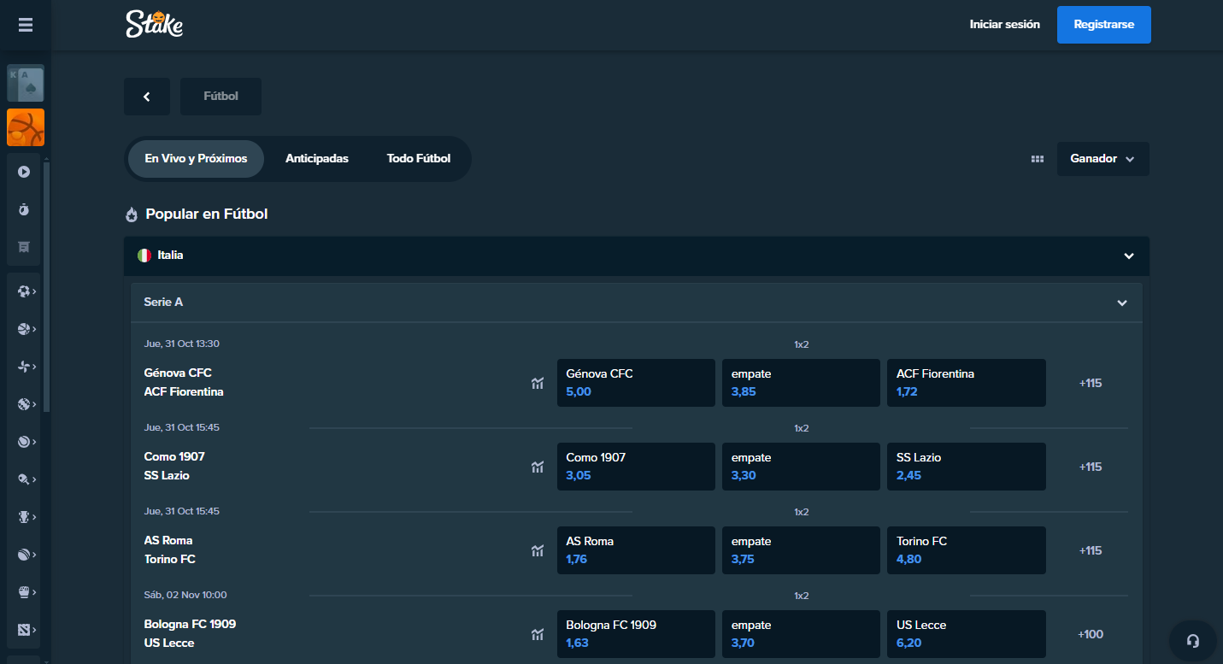Select the boxing glove sport icon in sidebar
The image size is (1223, 664).
coord(24,592)
